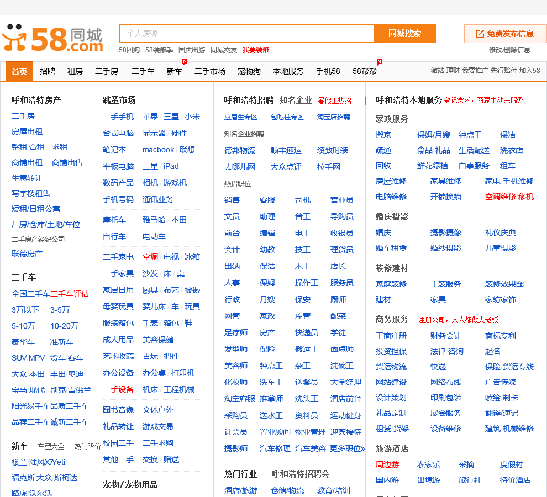Open the 应届生专区 link

241,117
